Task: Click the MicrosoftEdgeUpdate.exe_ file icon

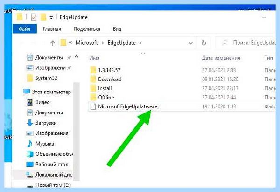Action: click(93, 106)
